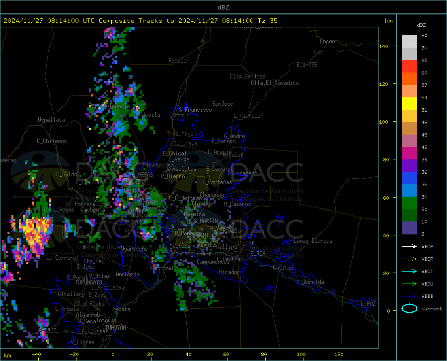Click the C_Chilenos place label
Screen dimensions: 447x361
[52, 141]
